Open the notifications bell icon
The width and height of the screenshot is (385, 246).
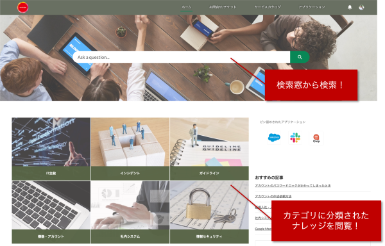350,7
